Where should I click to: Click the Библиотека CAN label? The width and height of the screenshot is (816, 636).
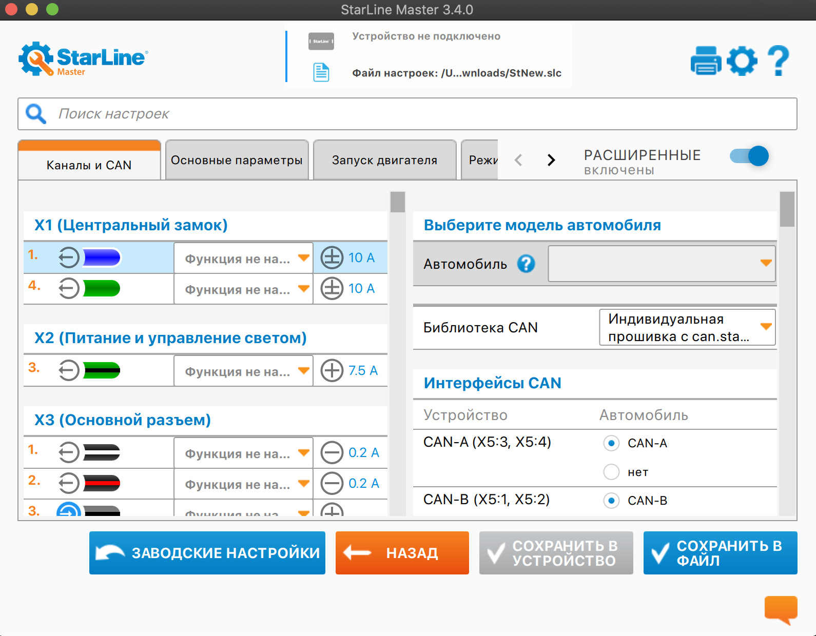coord(480,327)
